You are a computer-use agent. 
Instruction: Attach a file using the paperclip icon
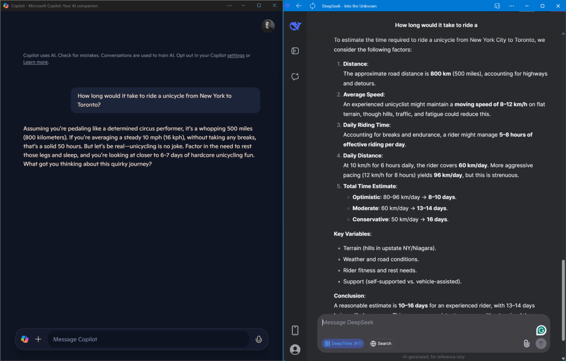526,343
